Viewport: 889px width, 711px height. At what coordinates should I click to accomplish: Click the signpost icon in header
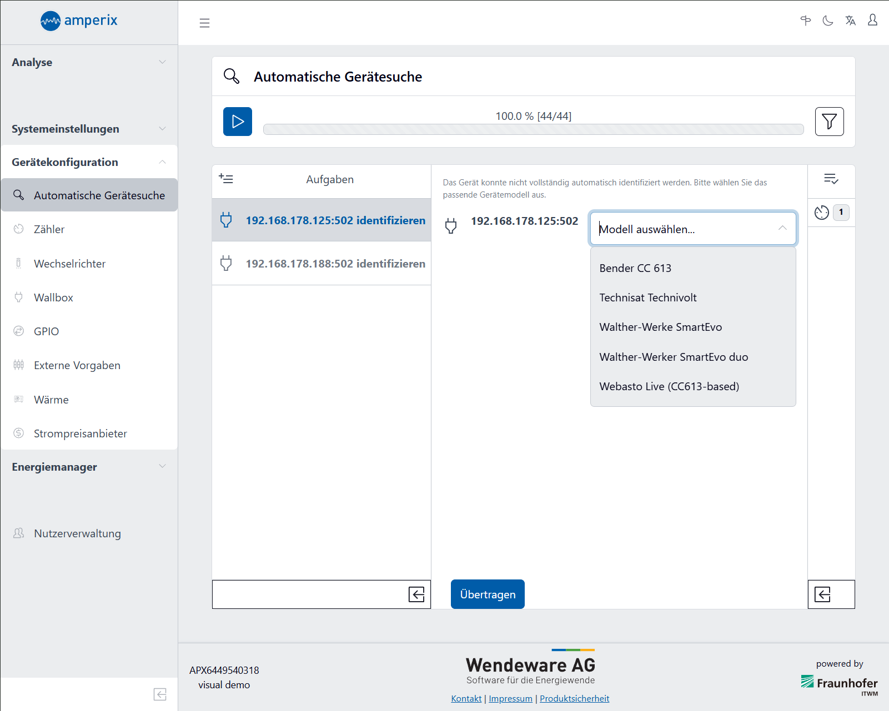pos(805,21)
